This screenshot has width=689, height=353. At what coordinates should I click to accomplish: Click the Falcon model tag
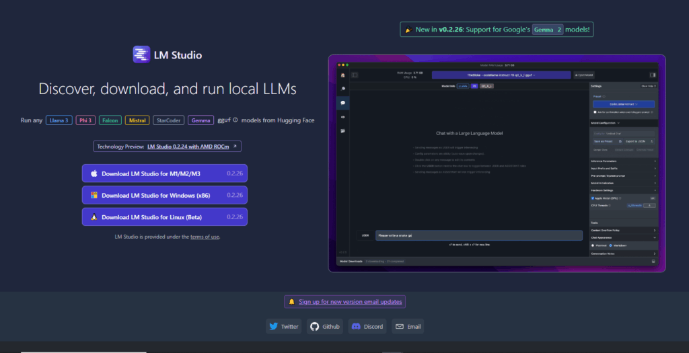[110, 120]
